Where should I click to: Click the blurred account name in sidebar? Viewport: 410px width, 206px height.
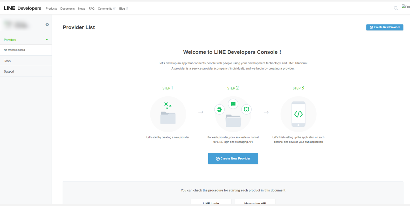pos(16,25)
